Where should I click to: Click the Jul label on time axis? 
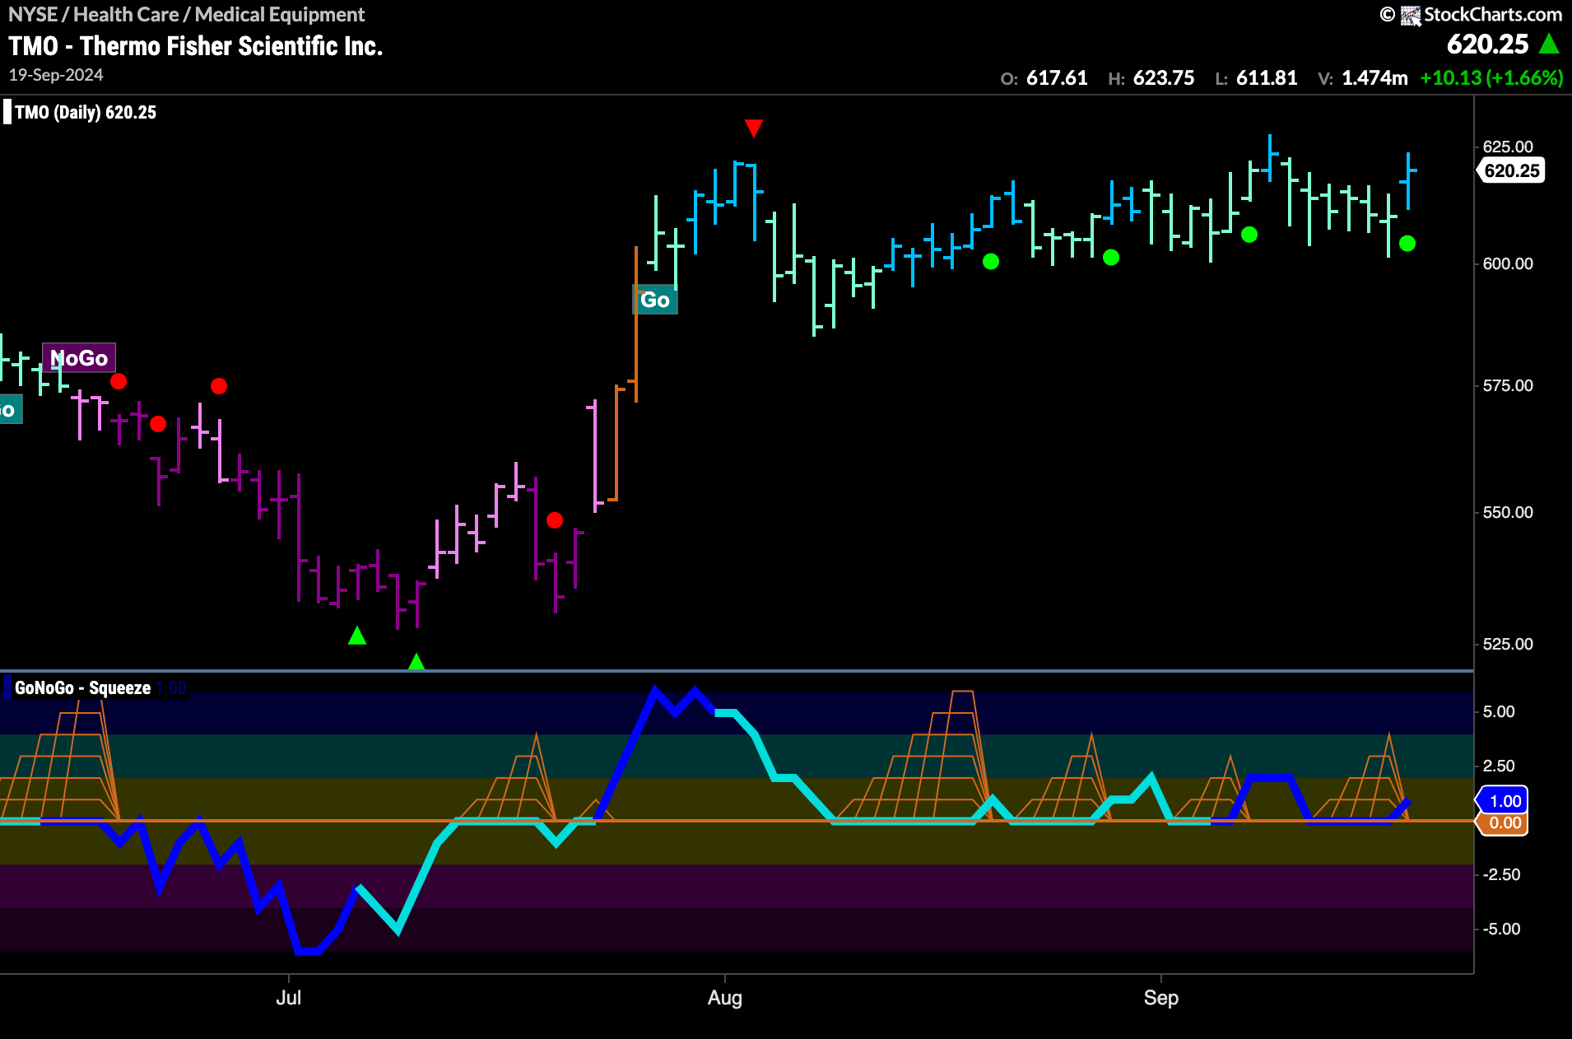(x=289, y=998)
